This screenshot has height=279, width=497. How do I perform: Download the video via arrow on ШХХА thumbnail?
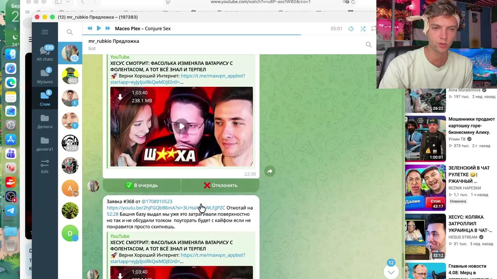click(x=120, y=97)
